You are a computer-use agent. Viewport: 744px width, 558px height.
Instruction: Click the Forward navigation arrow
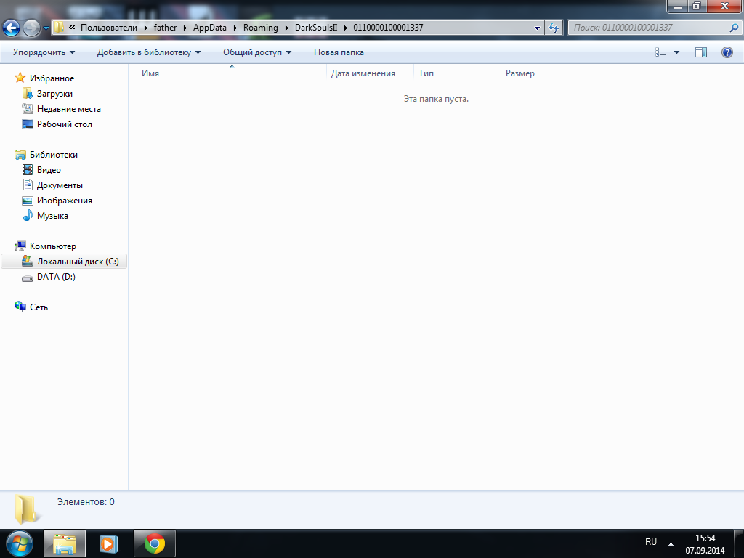click(32, 28)
